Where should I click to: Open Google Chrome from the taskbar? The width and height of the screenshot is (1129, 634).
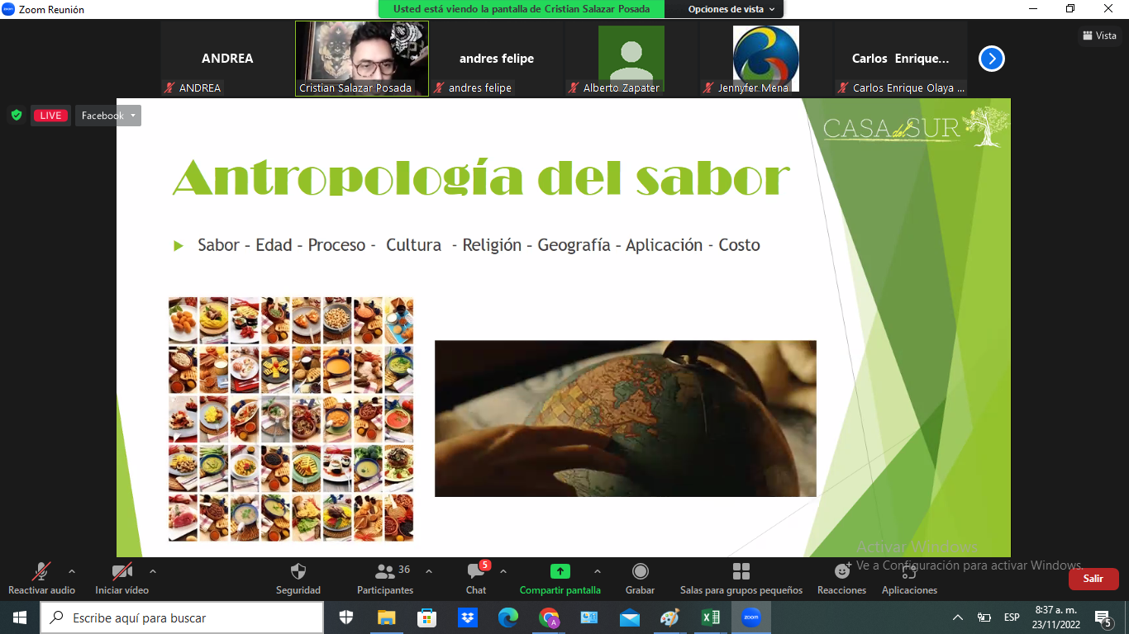pyautogui.click(x=548, y=617)
